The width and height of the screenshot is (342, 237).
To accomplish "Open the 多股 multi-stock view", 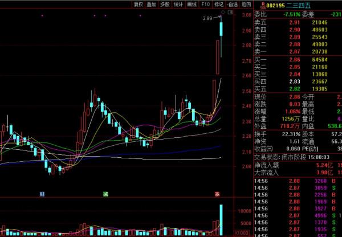I will pyautogui.click(x=165, y=4).
